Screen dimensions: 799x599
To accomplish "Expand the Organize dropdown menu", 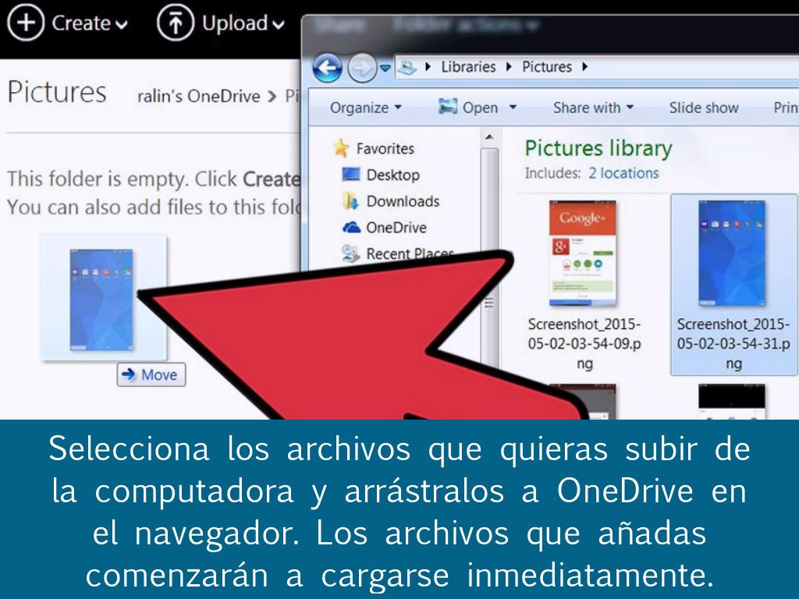I will click(x=366, y=108).
